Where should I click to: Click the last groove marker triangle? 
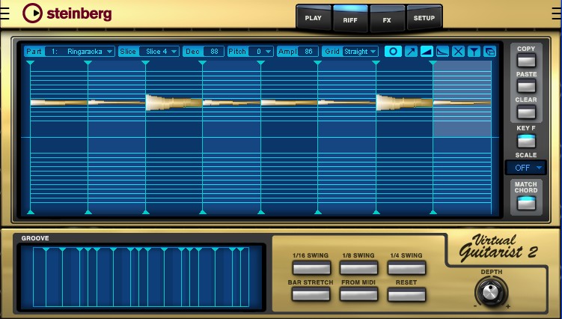(x=240, y=249)
